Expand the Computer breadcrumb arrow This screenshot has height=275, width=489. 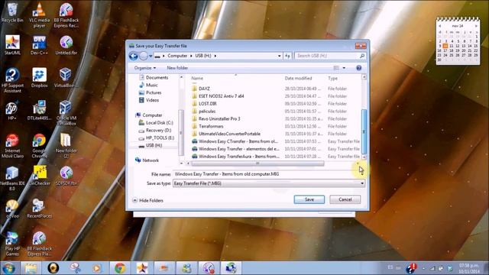click(191, 56)
